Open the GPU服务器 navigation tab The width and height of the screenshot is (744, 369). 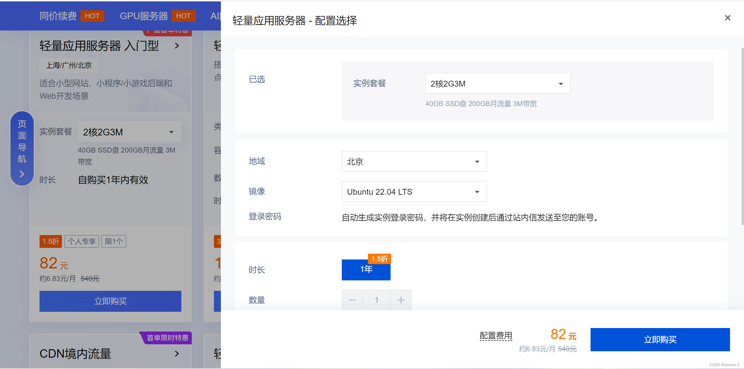(x=144, y=16)
